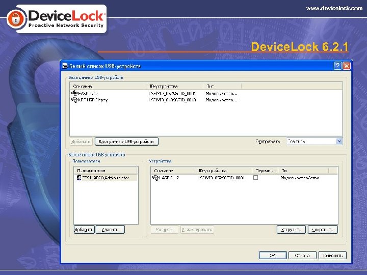
Task: Sort database list by "Тип" column header
Action: point(222,86)
